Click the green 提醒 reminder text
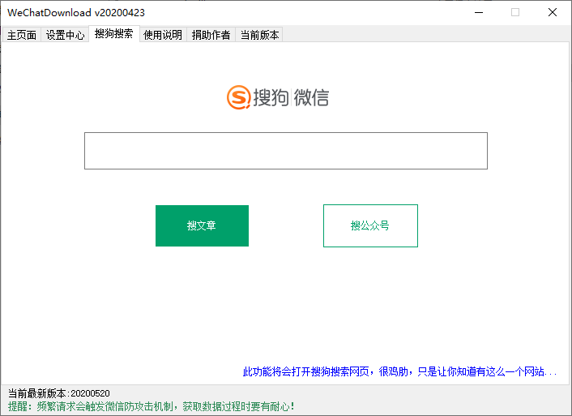Image resolution: width=572 pixels, height=416 pixels. pyautogui.click(x=151, y=406)
